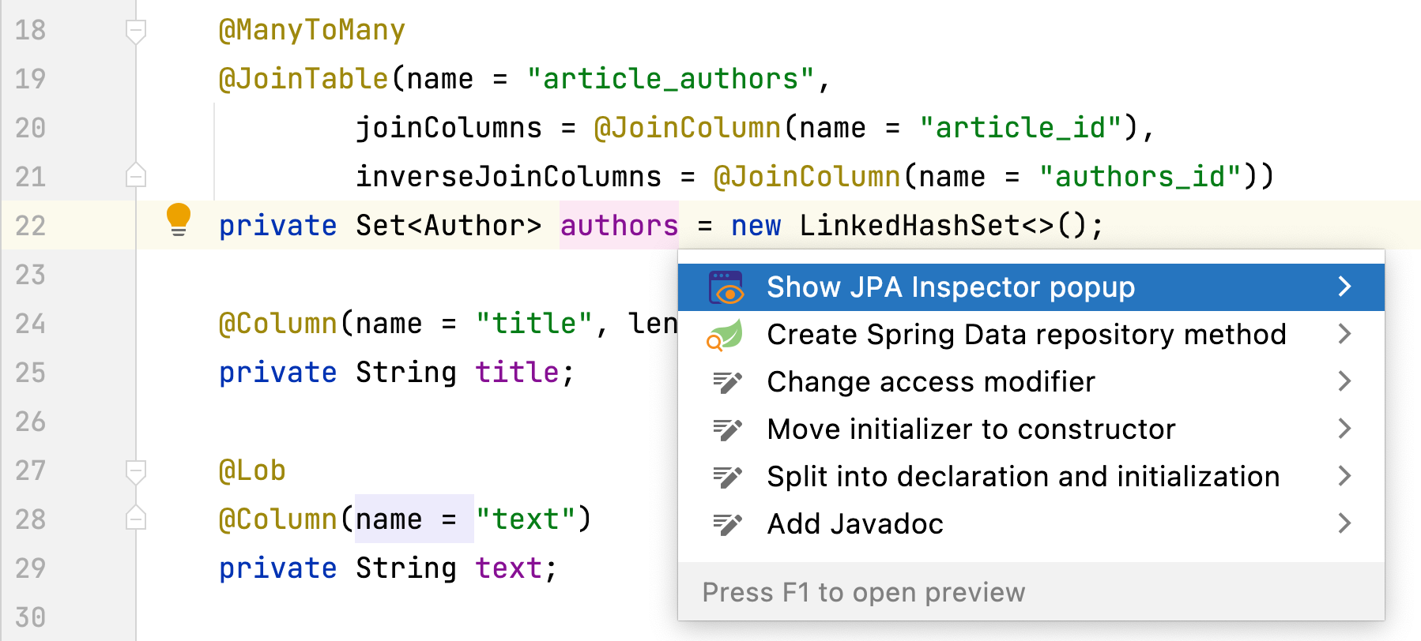Toggle the fold end marker at line 28
Screen dimensions: 1421x641
136,518
